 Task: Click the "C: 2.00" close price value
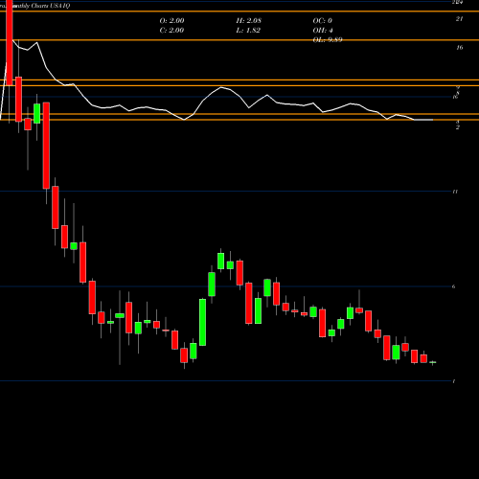171,31
